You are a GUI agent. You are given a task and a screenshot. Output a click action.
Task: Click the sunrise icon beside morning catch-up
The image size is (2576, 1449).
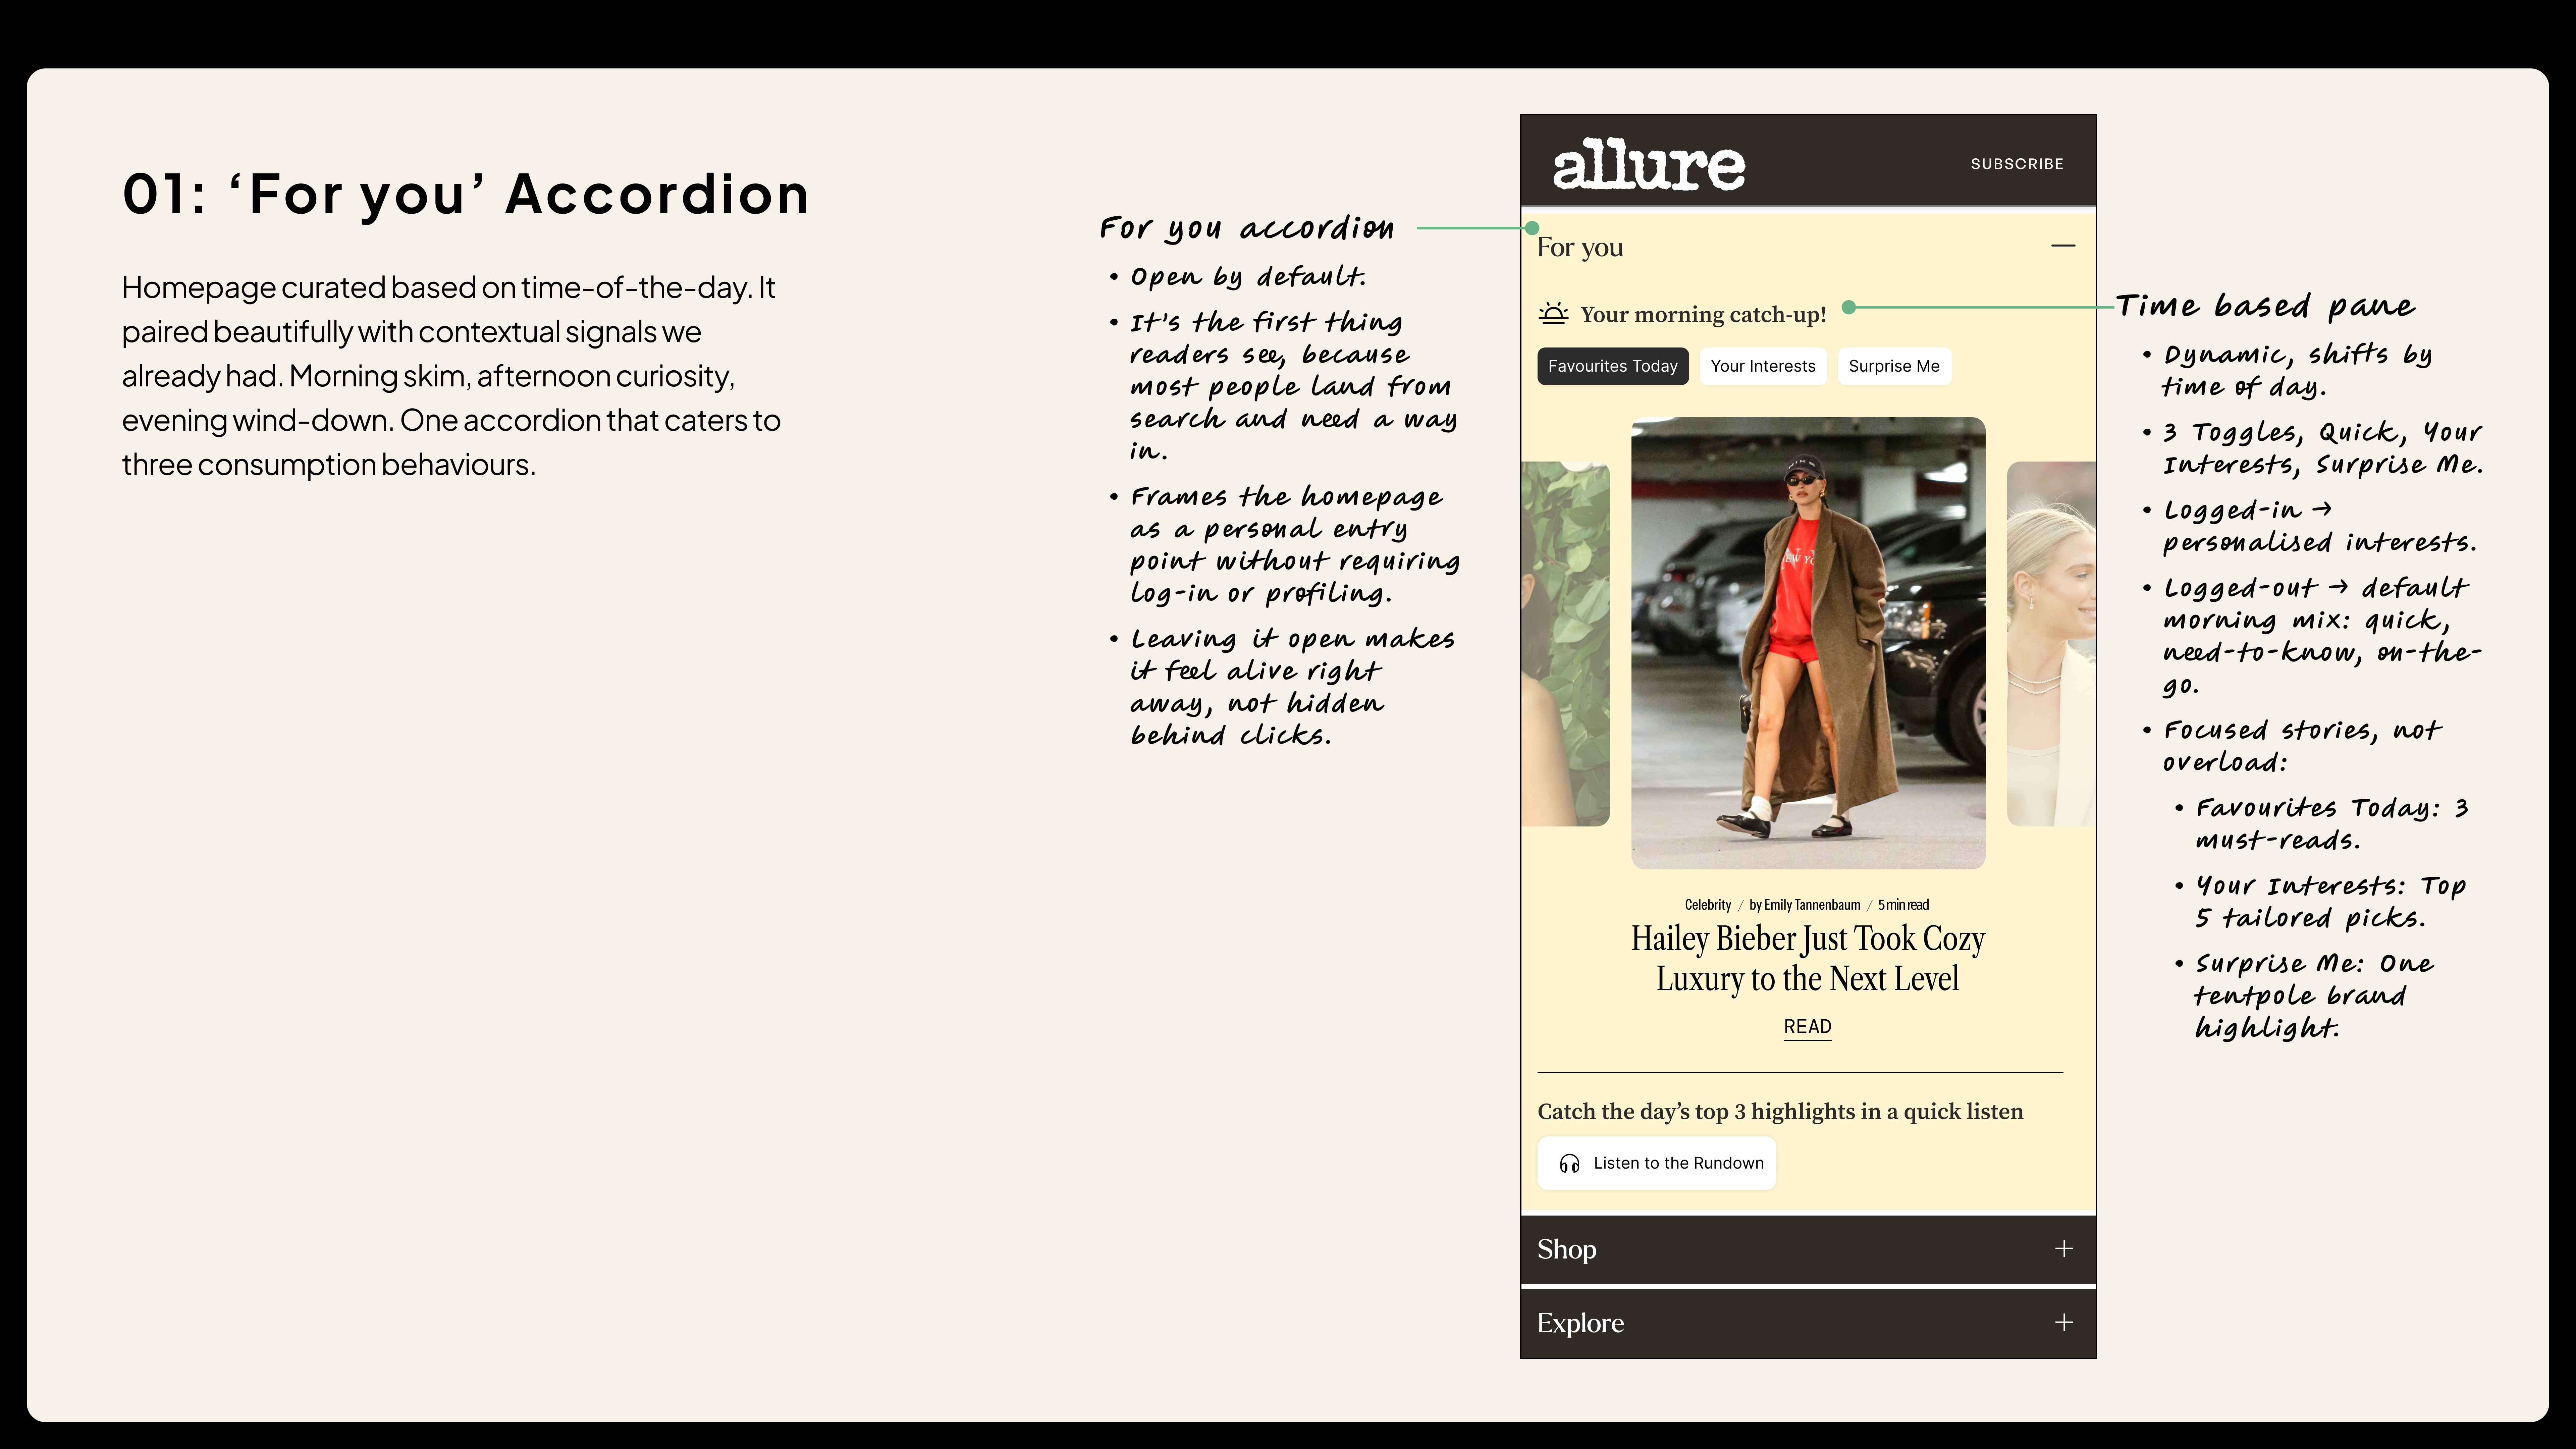[x=1553, y=314]
